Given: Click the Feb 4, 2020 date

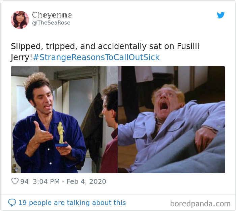Looking at the screenshot, I should (86, 182).
